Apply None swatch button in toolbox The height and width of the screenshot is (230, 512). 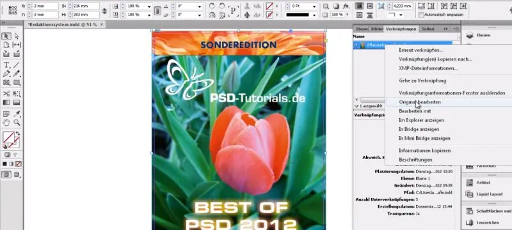coord(19,164)
